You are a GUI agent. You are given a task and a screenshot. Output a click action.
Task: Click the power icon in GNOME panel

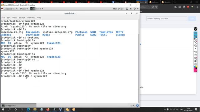(135, 9)
